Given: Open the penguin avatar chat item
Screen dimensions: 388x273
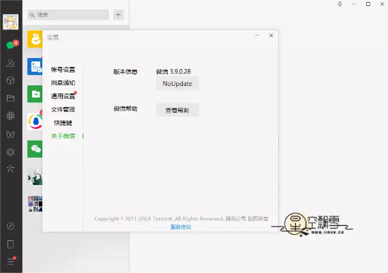Looking at the screenshot, I should [35, 121].
